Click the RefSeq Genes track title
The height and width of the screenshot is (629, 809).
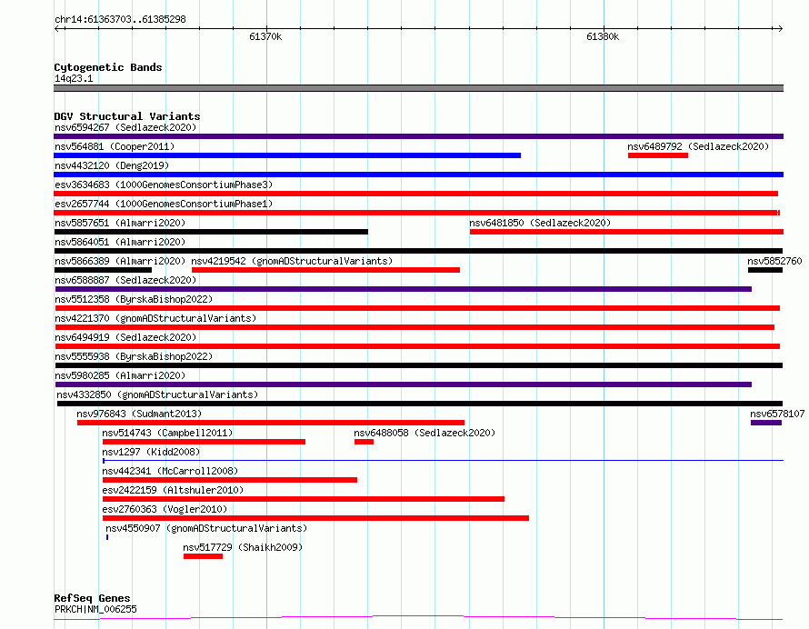(x=92, y=598)
